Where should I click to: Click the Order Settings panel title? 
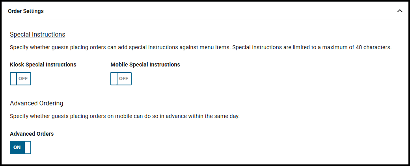pos(26,11)
